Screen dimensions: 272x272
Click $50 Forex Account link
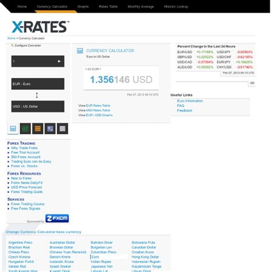coord(26,157)
